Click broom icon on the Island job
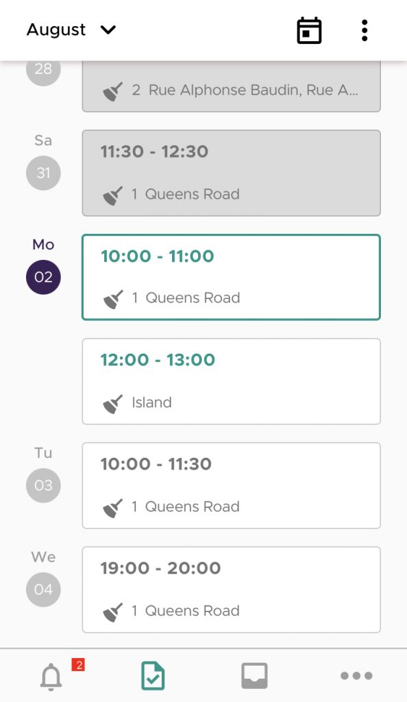 tap(112, 403)
